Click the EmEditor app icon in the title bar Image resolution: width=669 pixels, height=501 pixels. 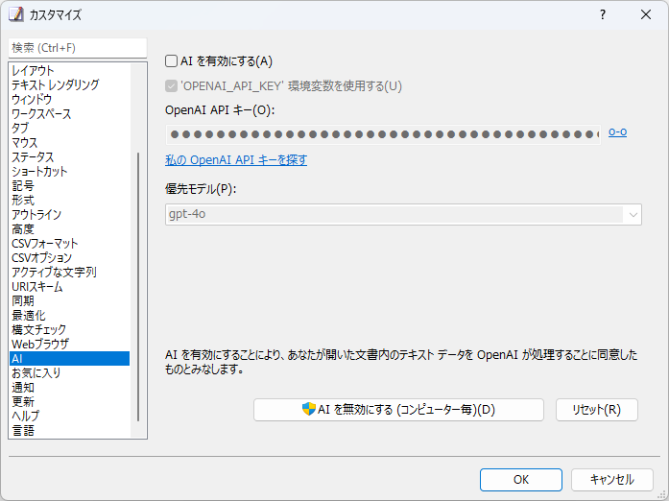coord(15,14)
